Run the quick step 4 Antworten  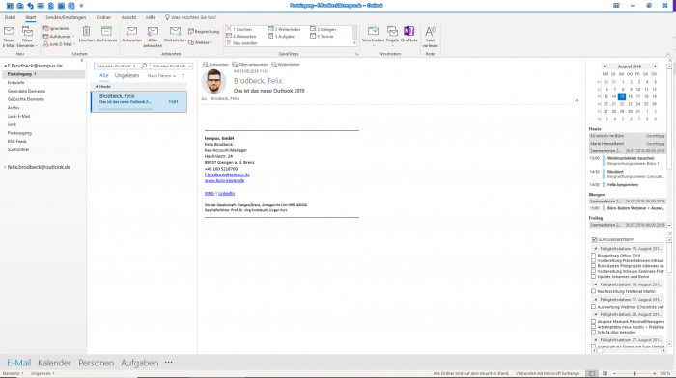[x=241, y=37]
